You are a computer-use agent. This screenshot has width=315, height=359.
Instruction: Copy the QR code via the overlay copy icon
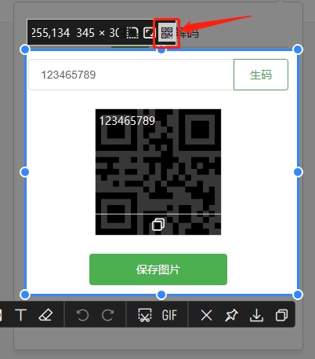coord(158,225)
